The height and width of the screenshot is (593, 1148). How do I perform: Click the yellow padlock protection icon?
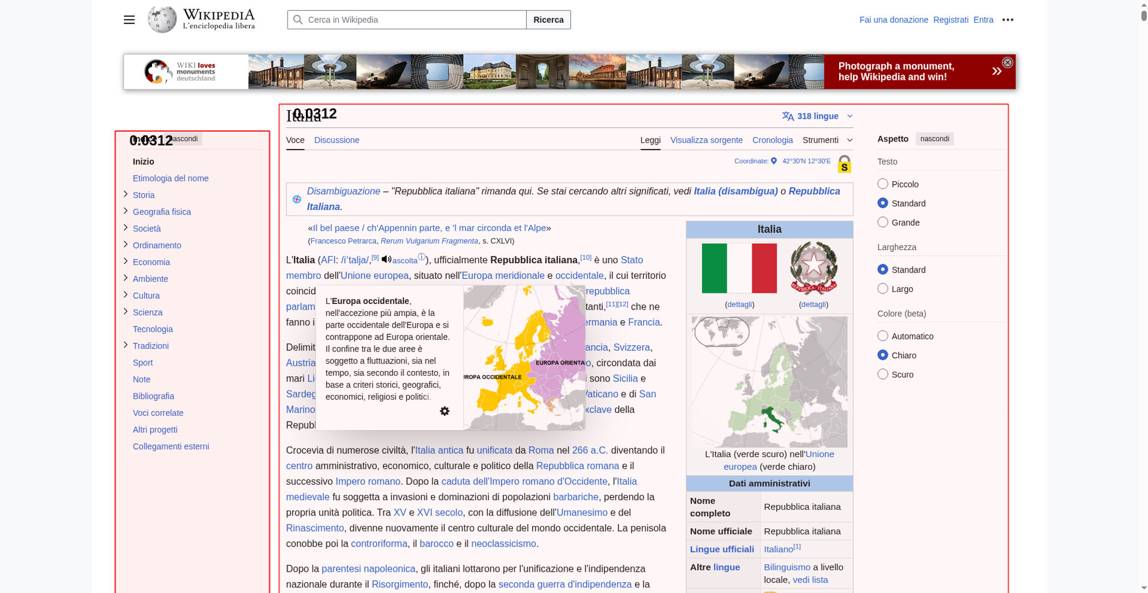click(844, 164)
